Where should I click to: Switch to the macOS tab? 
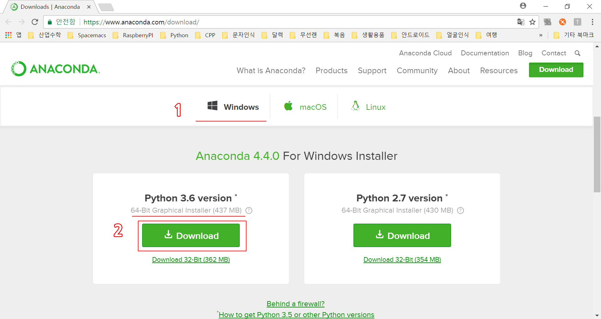(305, 107)
